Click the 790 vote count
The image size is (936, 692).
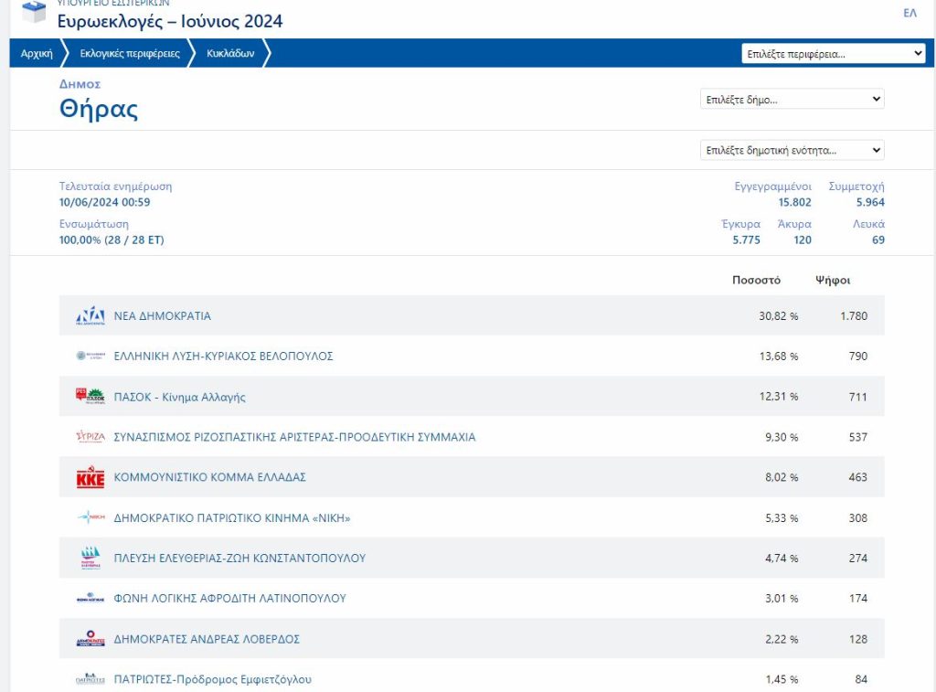click(857, 356)
